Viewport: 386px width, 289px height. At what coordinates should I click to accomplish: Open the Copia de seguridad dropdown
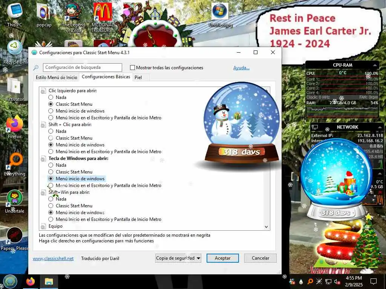(178, 258)
